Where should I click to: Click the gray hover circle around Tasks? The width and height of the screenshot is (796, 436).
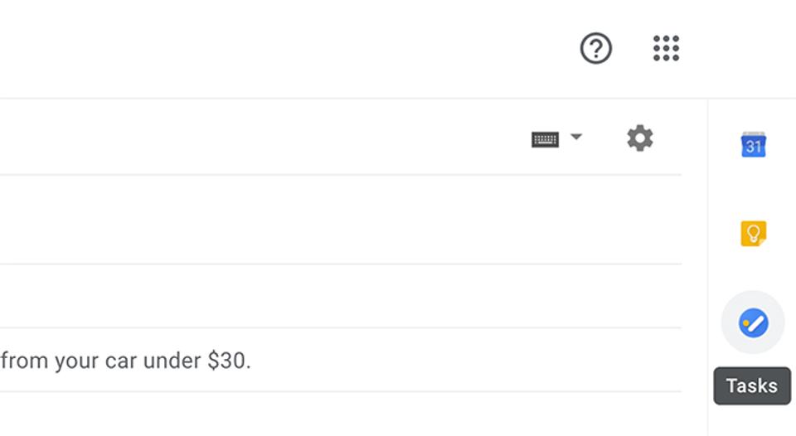tap(754, 322)
